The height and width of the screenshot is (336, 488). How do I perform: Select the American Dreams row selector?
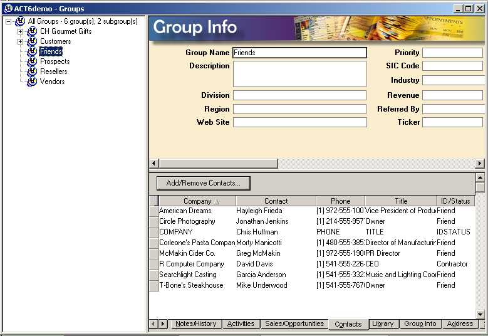153,211
